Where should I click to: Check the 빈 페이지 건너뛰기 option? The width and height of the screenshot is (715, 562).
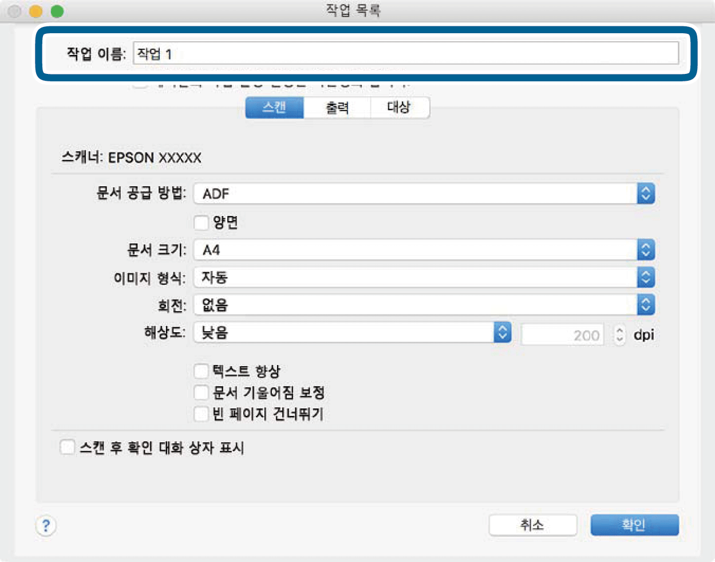(201, 414)
